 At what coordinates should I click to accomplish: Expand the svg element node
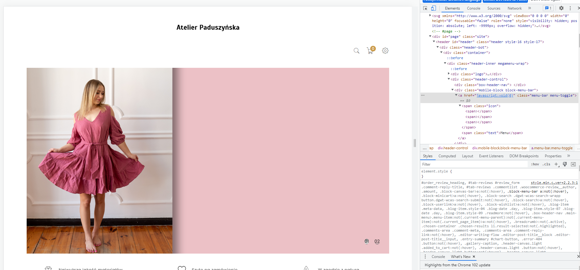click(430, 15)
